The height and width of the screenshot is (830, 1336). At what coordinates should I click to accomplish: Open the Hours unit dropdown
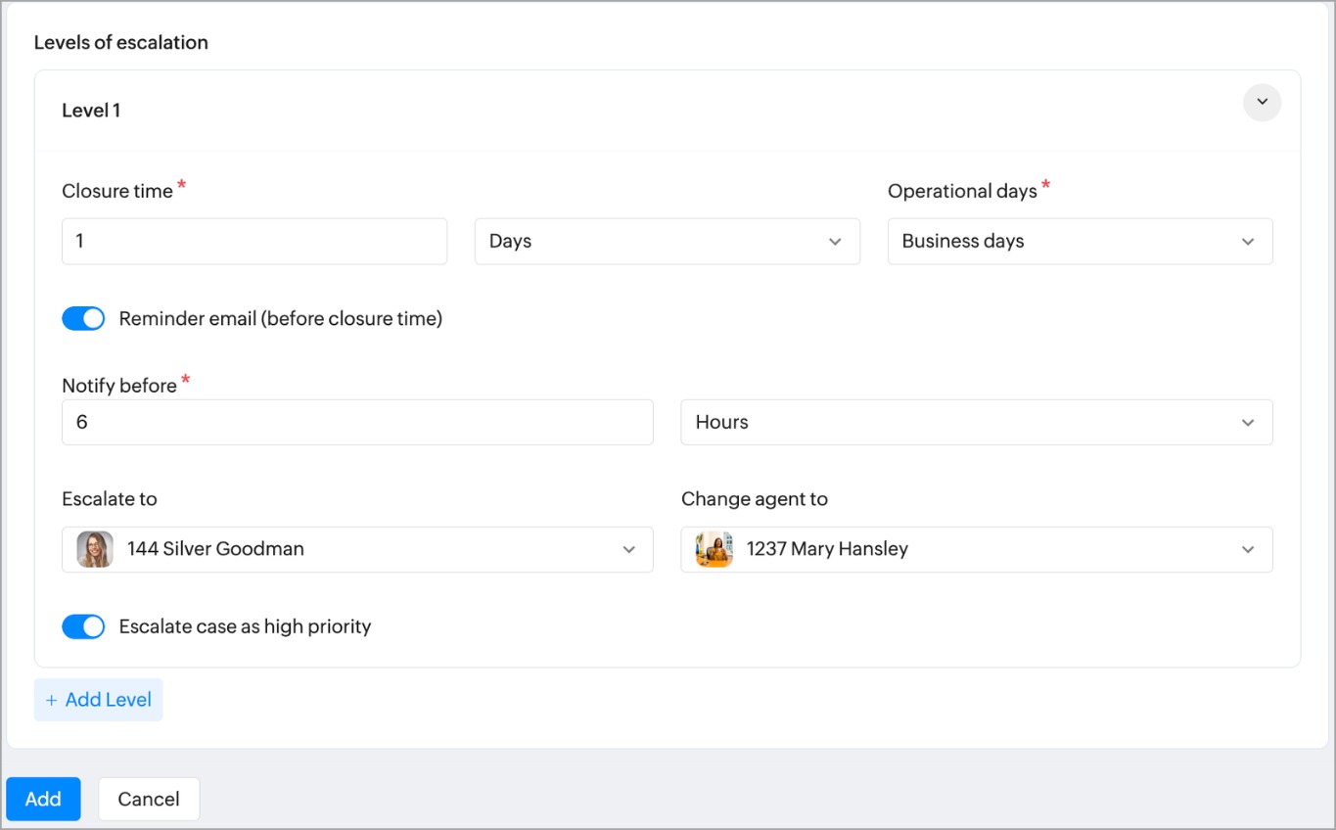[976, 423]
